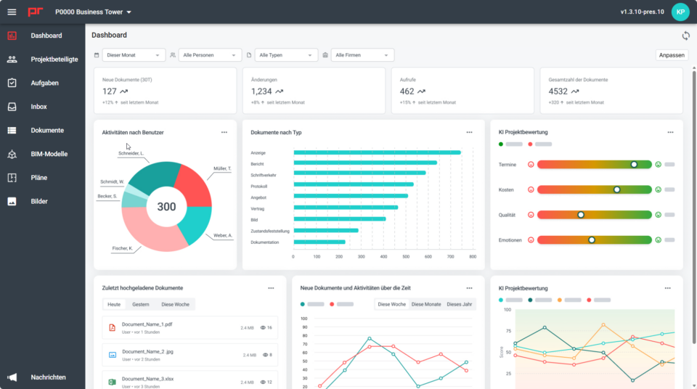
Task: Click the Termine slider handle
Action: 634,165
